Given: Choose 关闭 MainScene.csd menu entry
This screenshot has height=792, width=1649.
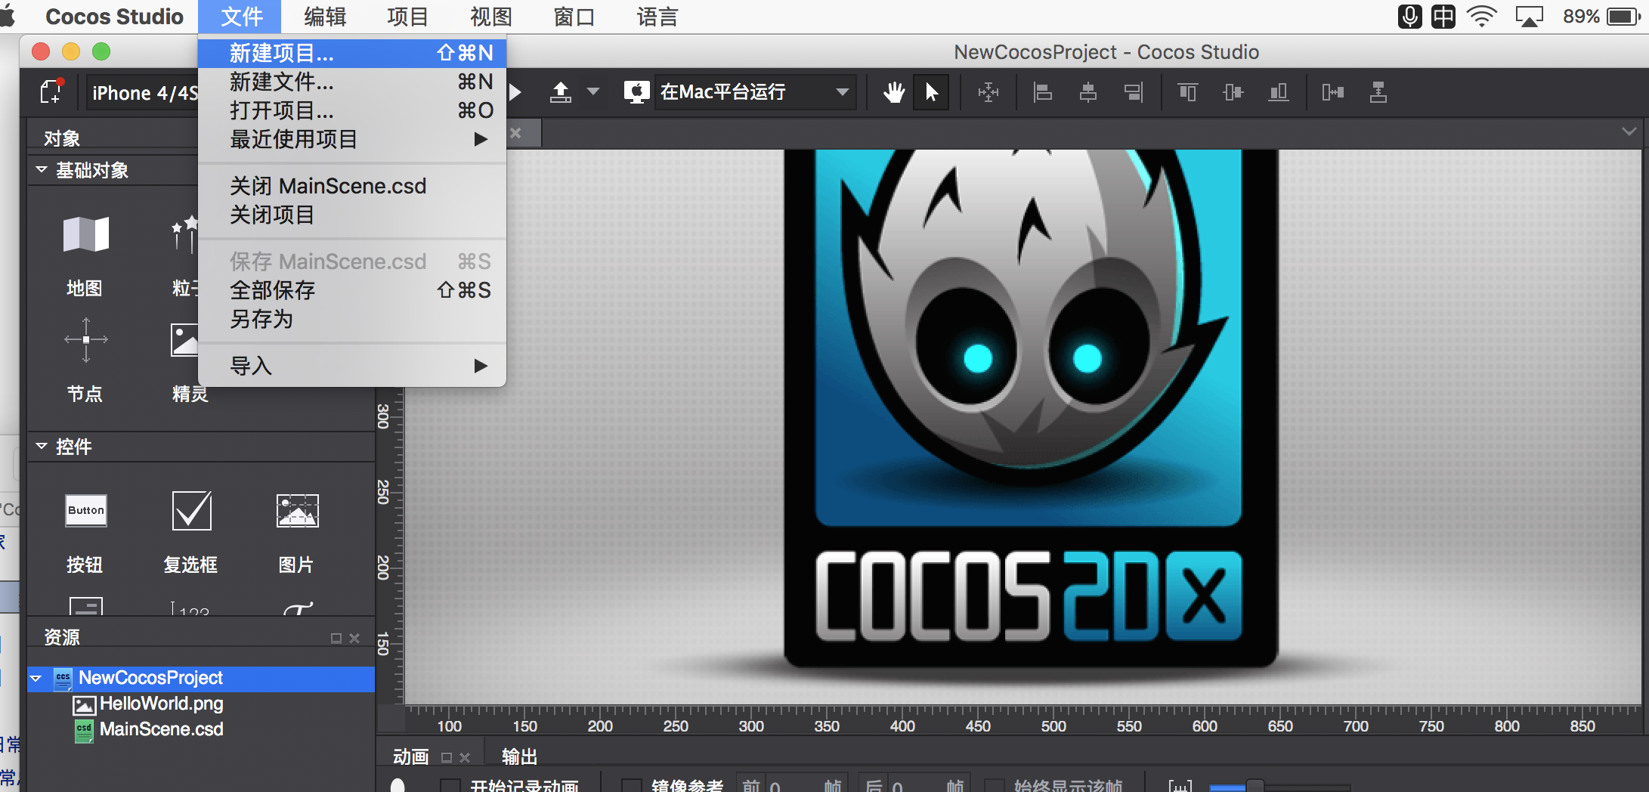Looking at the screenshot, I should point(352,186).
